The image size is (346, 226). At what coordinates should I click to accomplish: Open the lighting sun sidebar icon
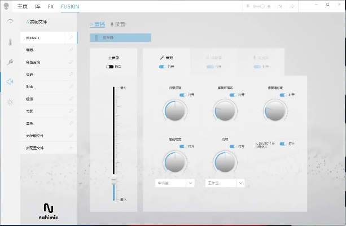[10, 102]
